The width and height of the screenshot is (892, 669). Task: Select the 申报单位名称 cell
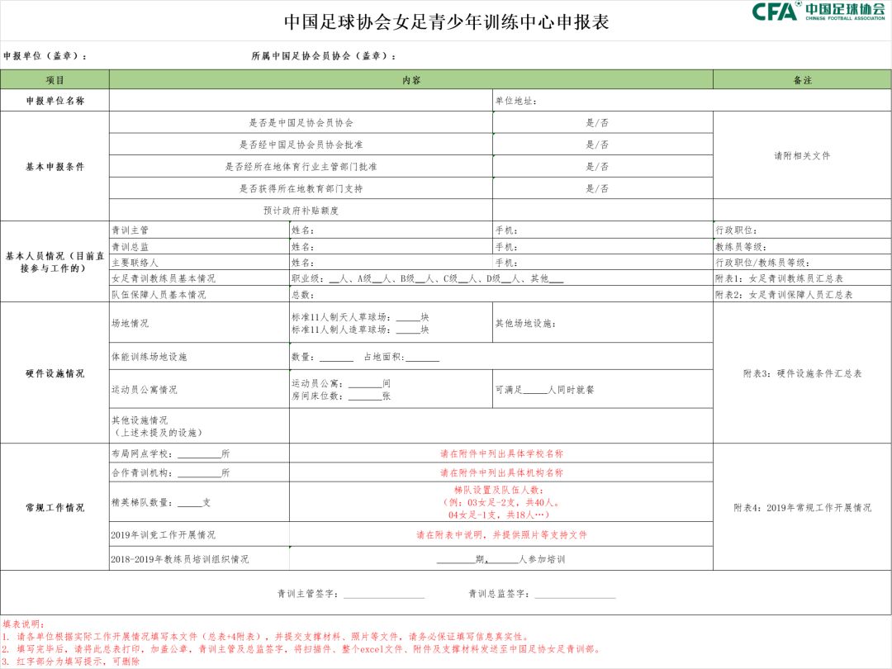point(55,101)
